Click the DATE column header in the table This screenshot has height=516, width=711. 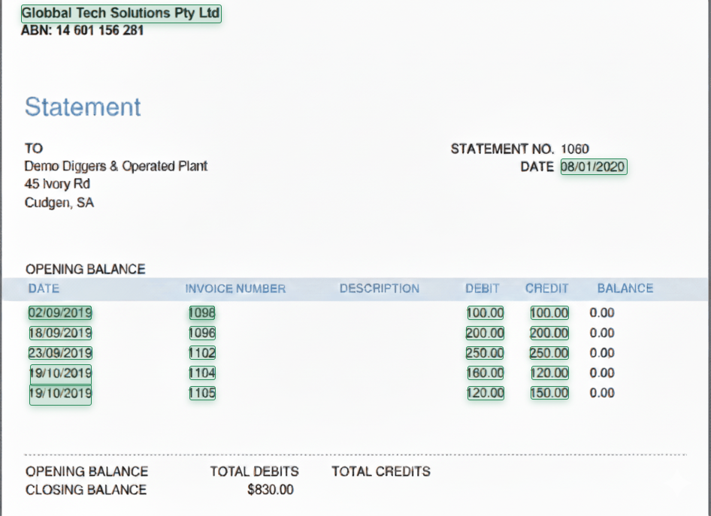tap(44, 288)
